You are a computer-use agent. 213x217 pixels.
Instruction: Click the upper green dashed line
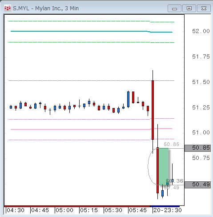[92, 21]
